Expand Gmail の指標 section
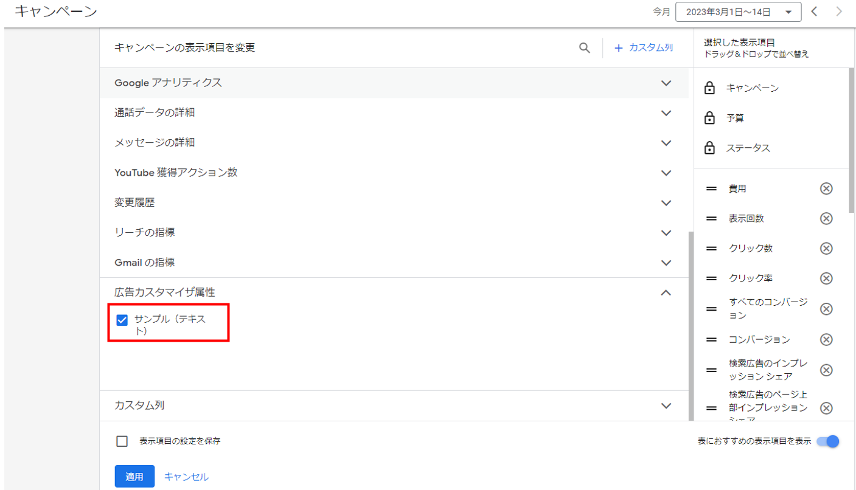The image size is (856, 490). coord(394,263)
